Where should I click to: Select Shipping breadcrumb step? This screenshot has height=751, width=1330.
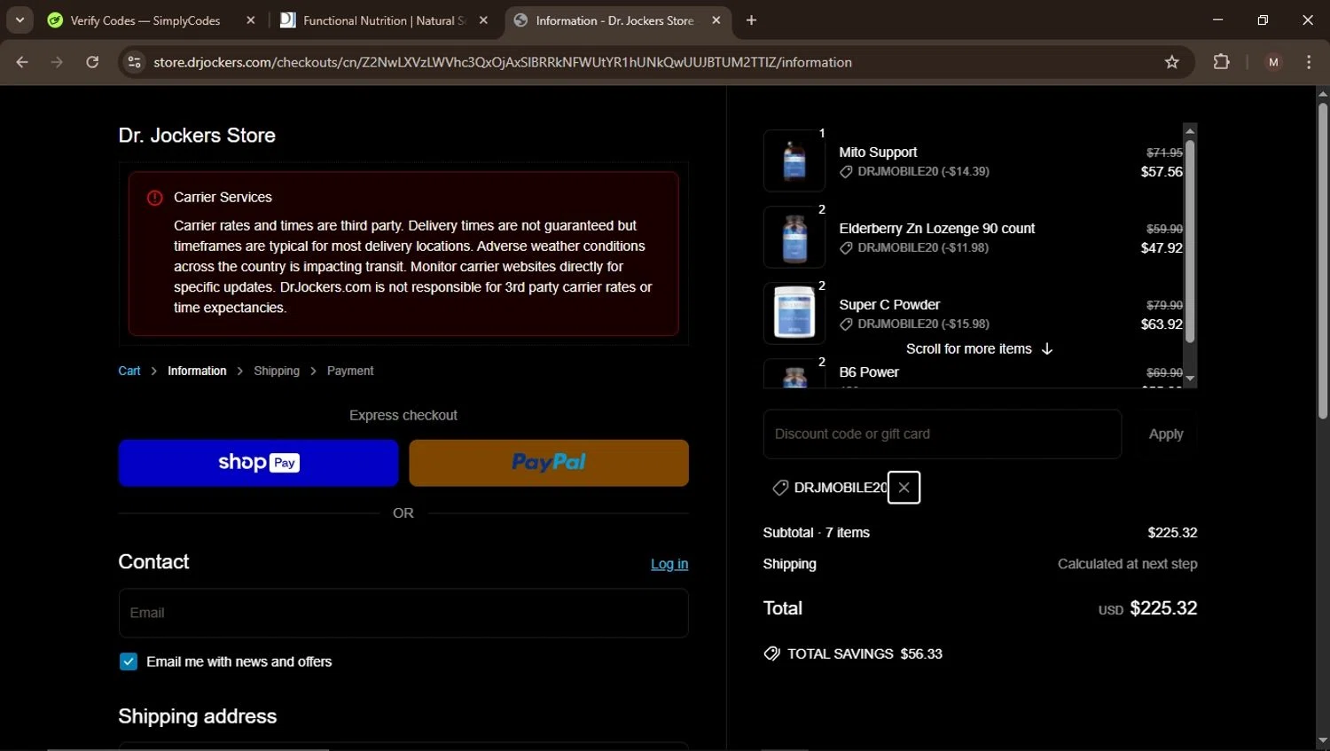(277, 371)
